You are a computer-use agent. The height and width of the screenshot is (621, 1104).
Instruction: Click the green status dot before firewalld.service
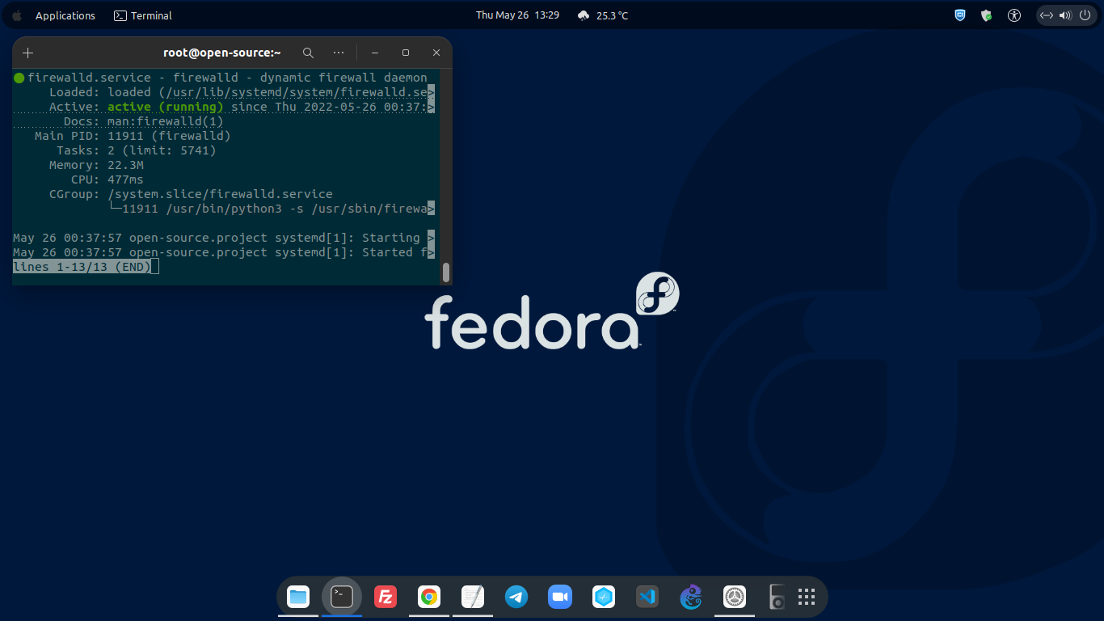(x=19, y=78)
